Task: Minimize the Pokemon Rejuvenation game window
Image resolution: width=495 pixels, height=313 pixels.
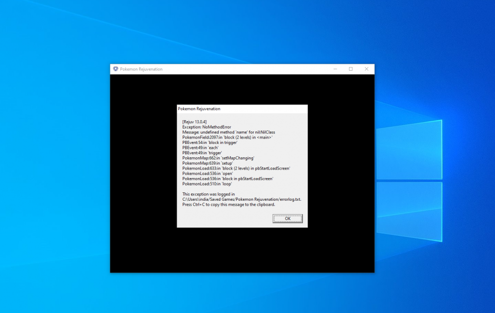Action: 335,69
